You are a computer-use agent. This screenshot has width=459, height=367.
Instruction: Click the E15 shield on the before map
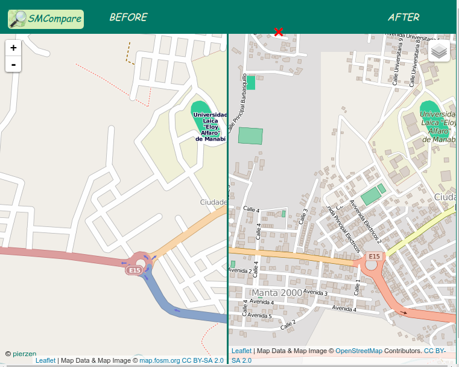point(134,271)
